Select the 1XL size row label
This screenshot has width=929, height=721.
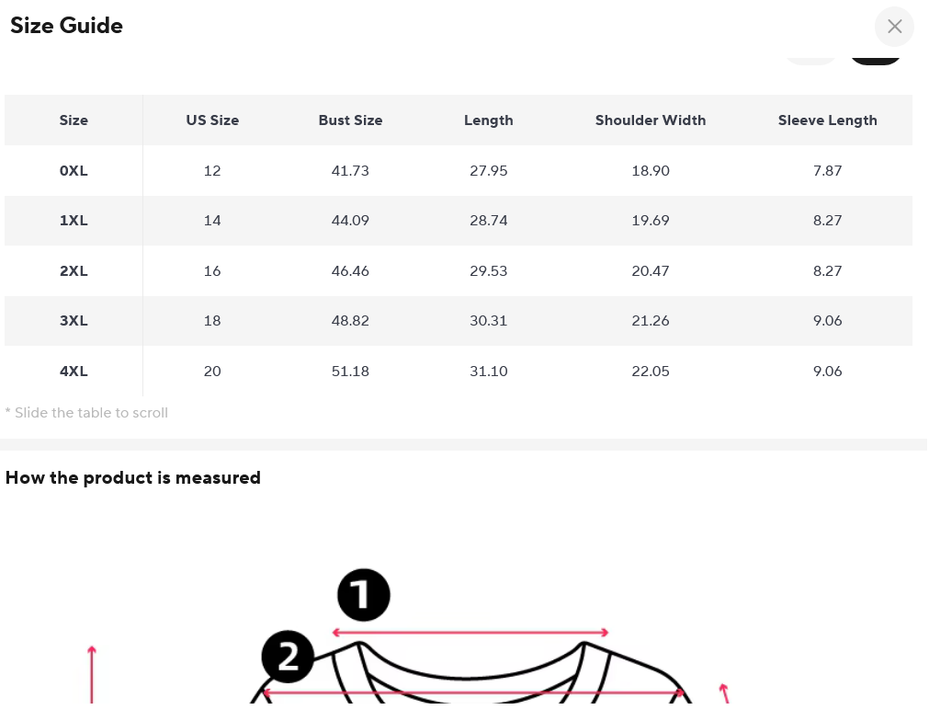(74, 221)
